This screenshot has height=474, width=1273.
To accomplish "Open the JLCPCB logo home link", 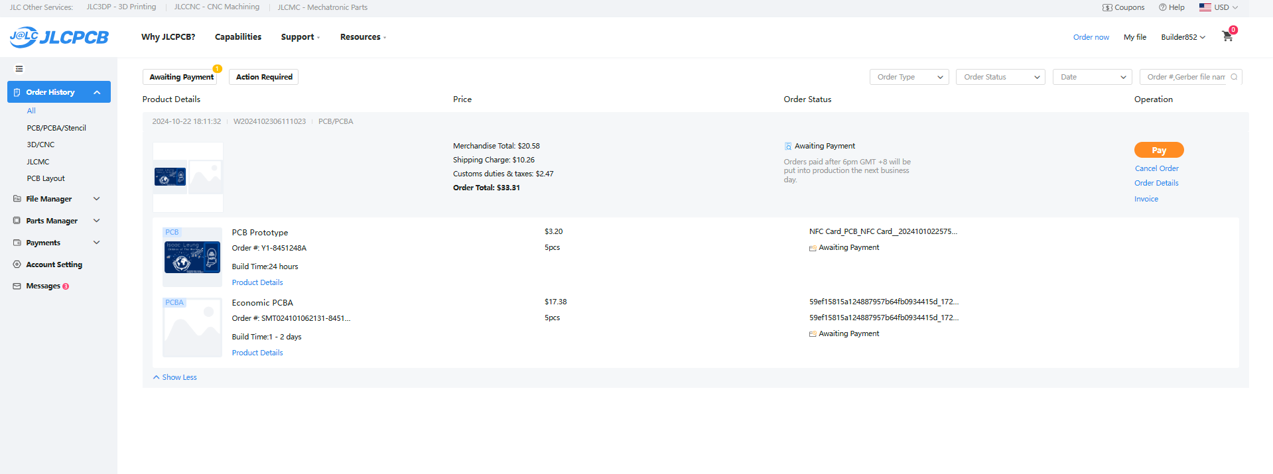I will (x=59, y=37).
